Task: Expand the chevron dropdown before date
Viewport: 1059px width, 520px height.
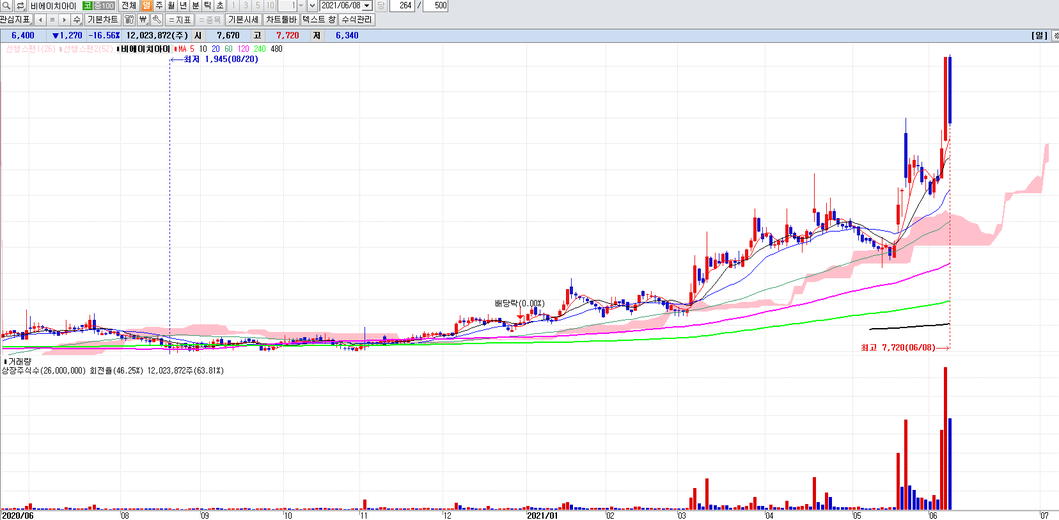Action: click(x=312, y=5)
